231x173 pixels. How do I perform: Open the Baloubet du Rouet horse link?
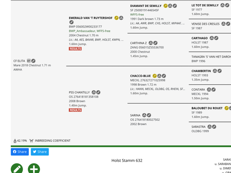(x=207, y=108)
